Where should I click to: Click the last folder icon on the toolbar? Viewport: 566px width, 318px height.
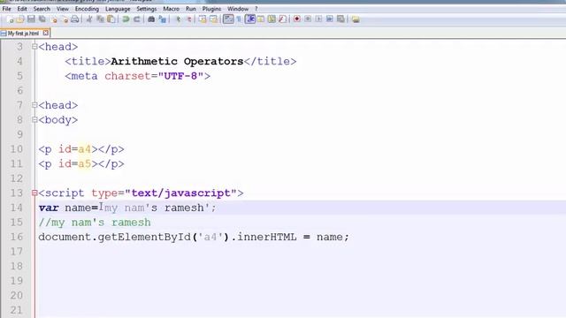click(356, 19)
